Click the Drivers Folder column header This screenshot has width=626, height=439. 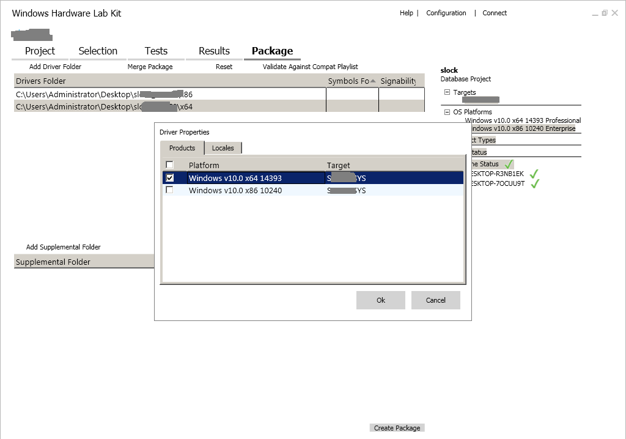(x=170, y=81)
